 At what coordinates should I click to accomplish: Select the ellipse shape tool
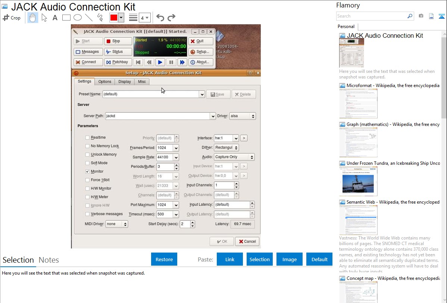click(x=77, y=18)
